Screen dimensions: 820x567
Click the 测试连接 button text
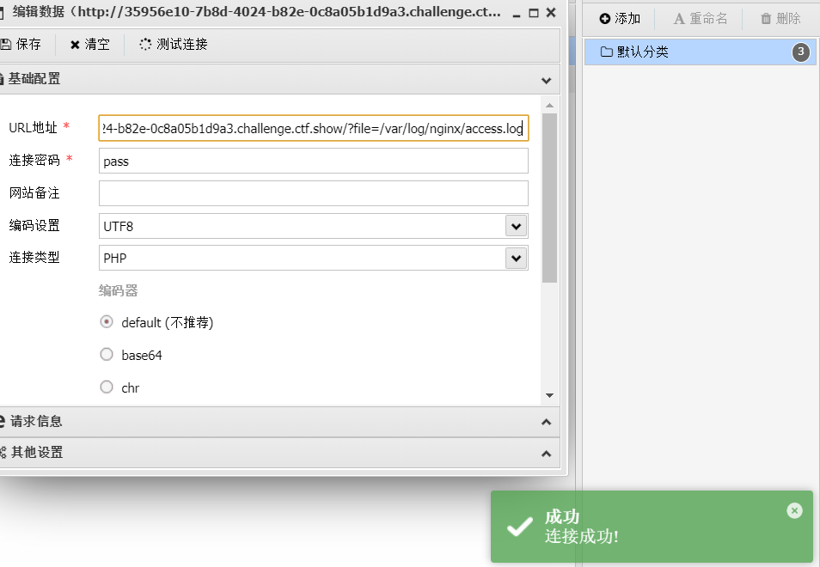click(182, 45)
